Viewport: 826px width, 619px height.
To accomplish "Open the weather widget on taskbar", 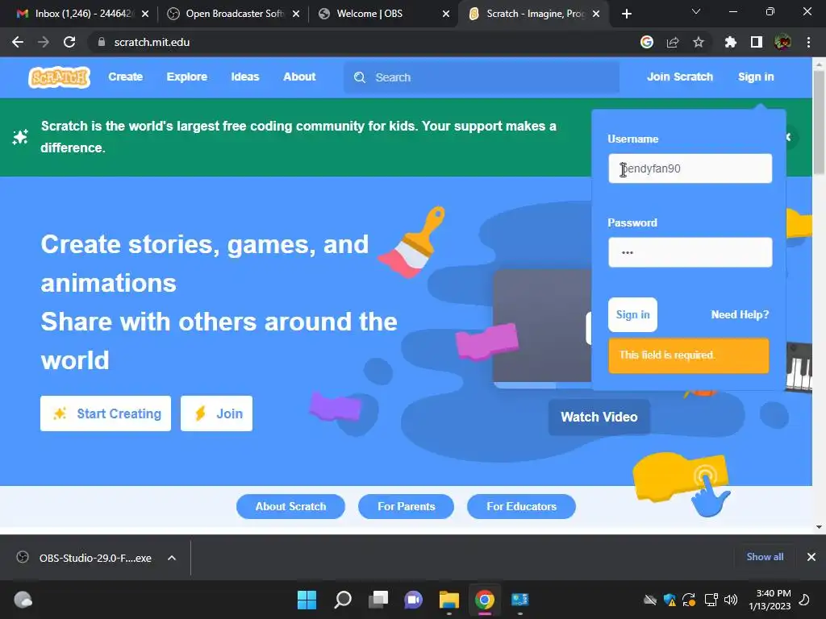I will pos(23,600).
